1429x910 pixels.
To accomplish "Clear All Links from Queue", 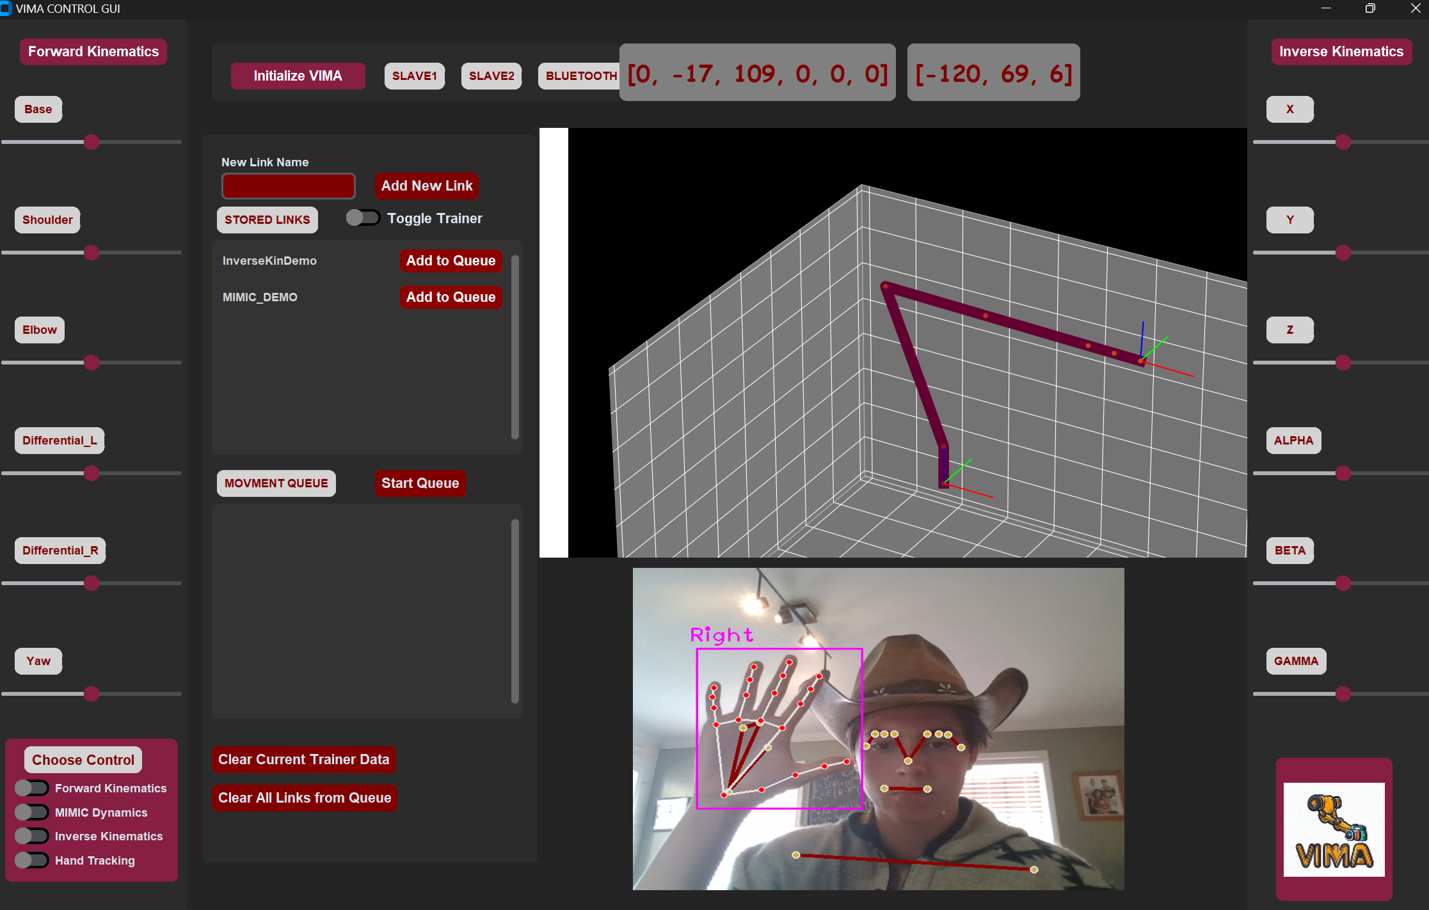I will [x=305, y=797].
